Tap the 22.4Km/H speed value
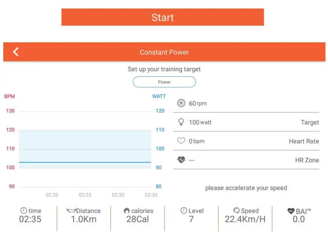 click(x=245, y=220)
